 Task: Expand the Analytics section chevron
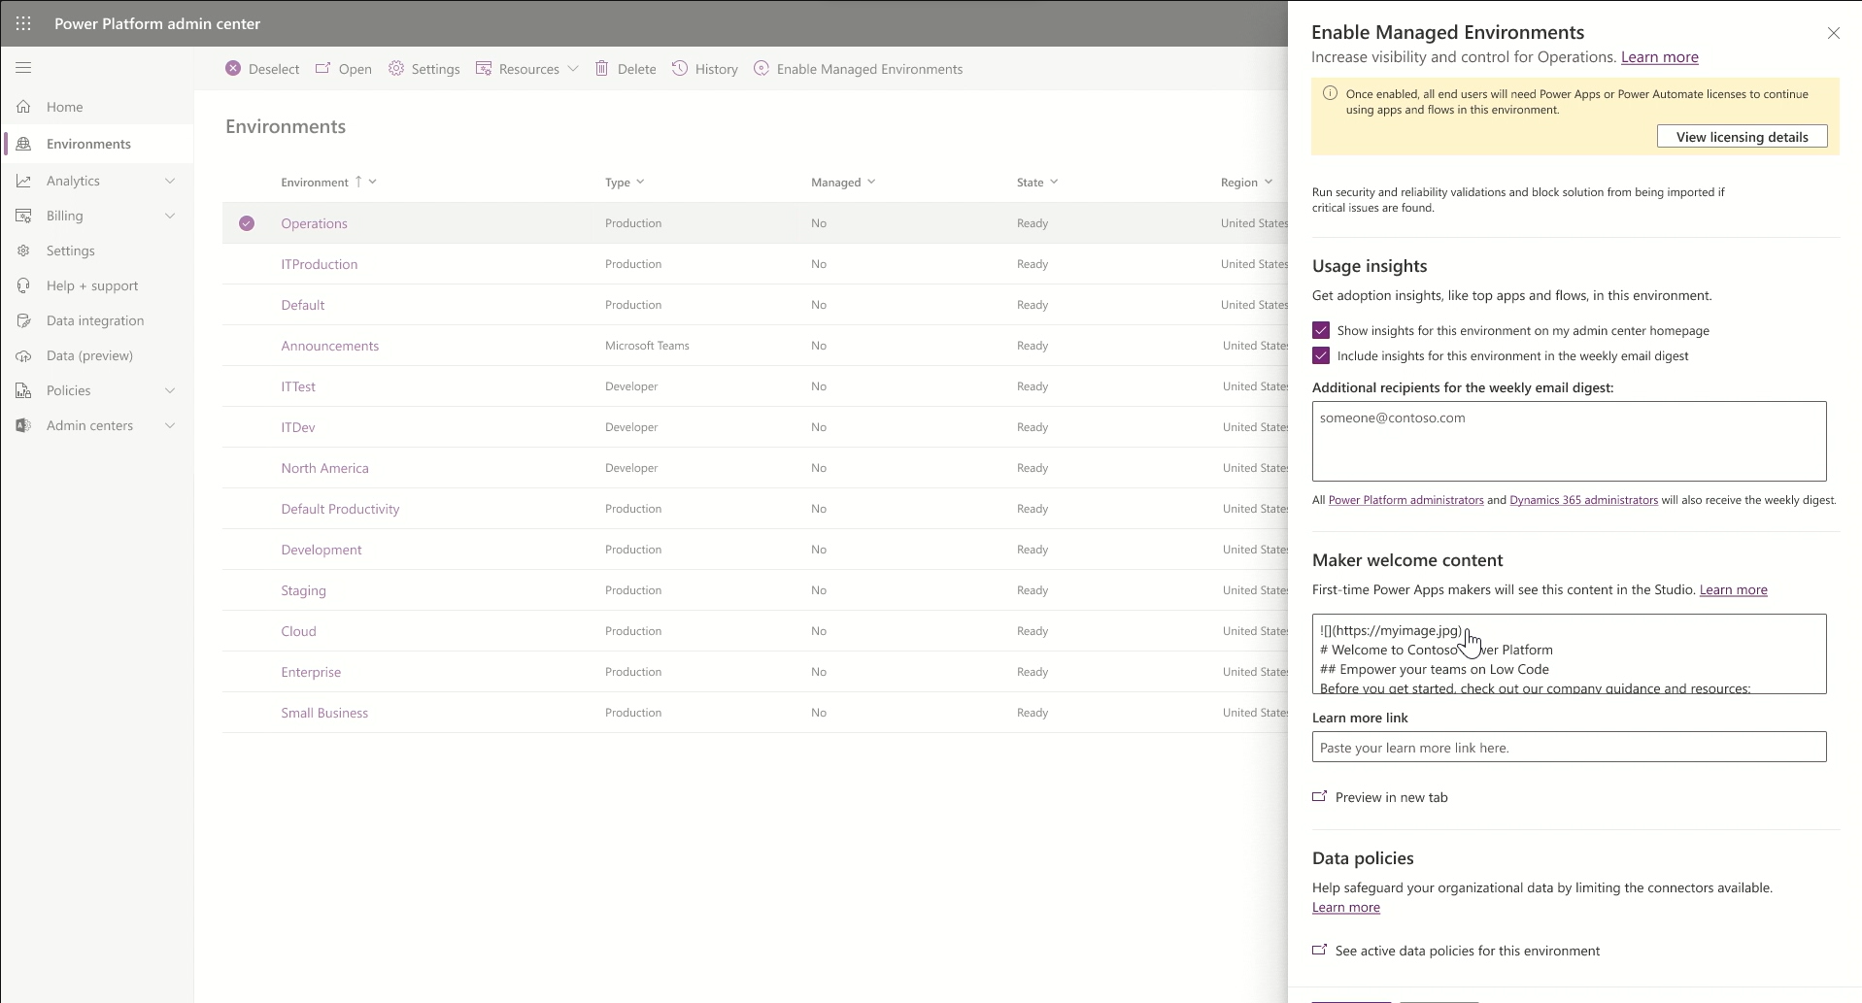tap(170, 181)
